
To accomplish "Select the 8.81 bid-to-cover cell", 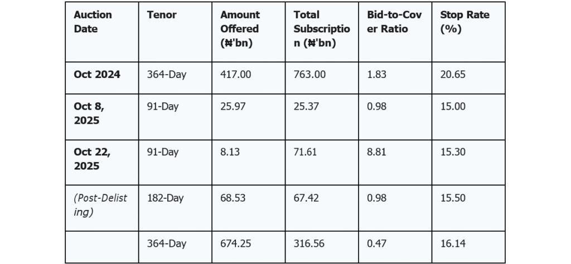I will click(377, 152).
